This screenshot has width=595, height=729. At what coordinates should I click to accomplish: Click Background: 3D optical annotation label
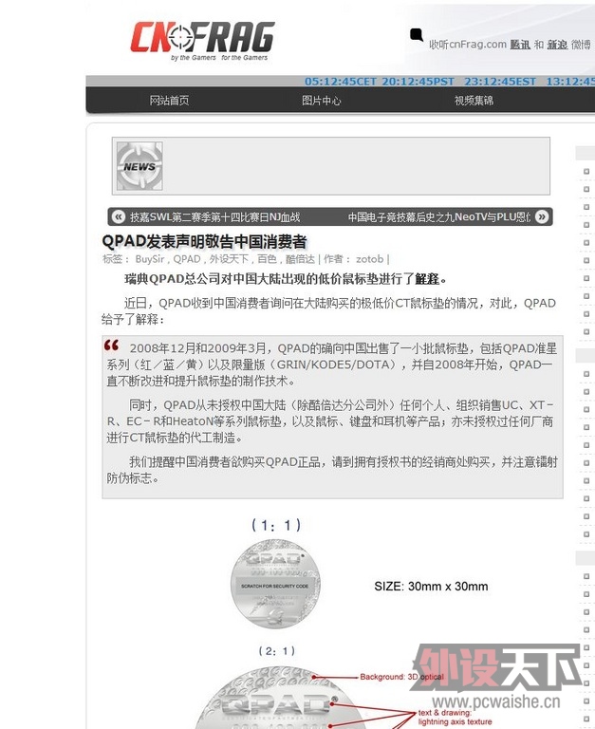coord(401,677)
